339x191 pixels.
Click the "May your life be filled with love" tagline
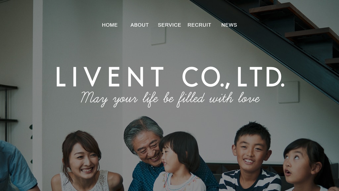[170, 99]
